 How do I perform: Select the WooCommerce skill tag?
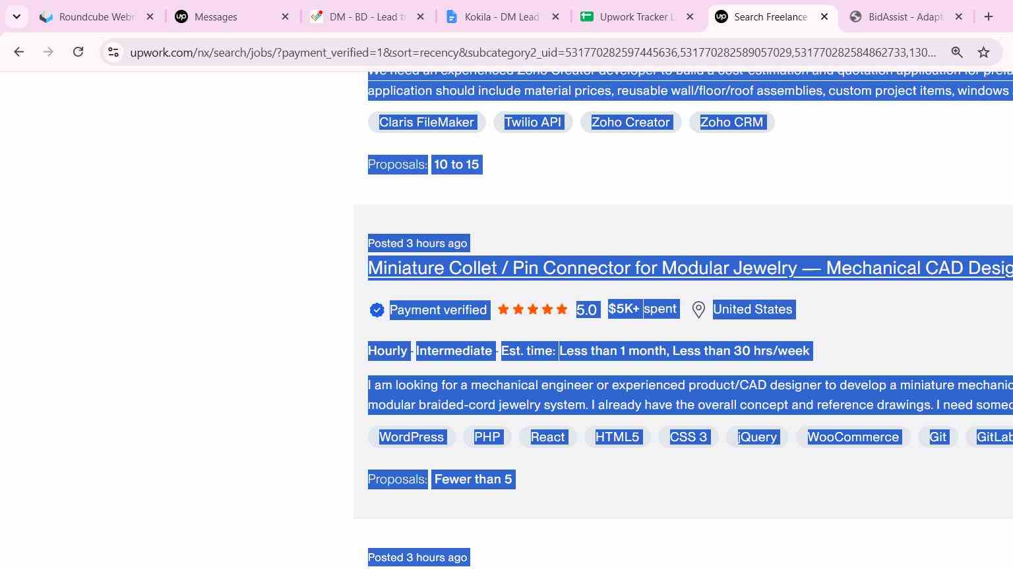coord(853,437)
